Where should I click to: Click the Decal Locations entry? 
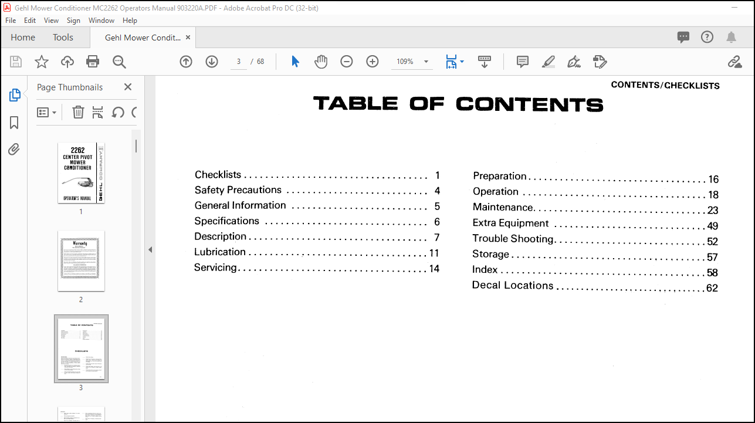[x=595, y=286]
